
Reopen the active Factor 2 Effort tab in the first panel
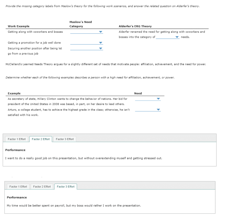40,139
